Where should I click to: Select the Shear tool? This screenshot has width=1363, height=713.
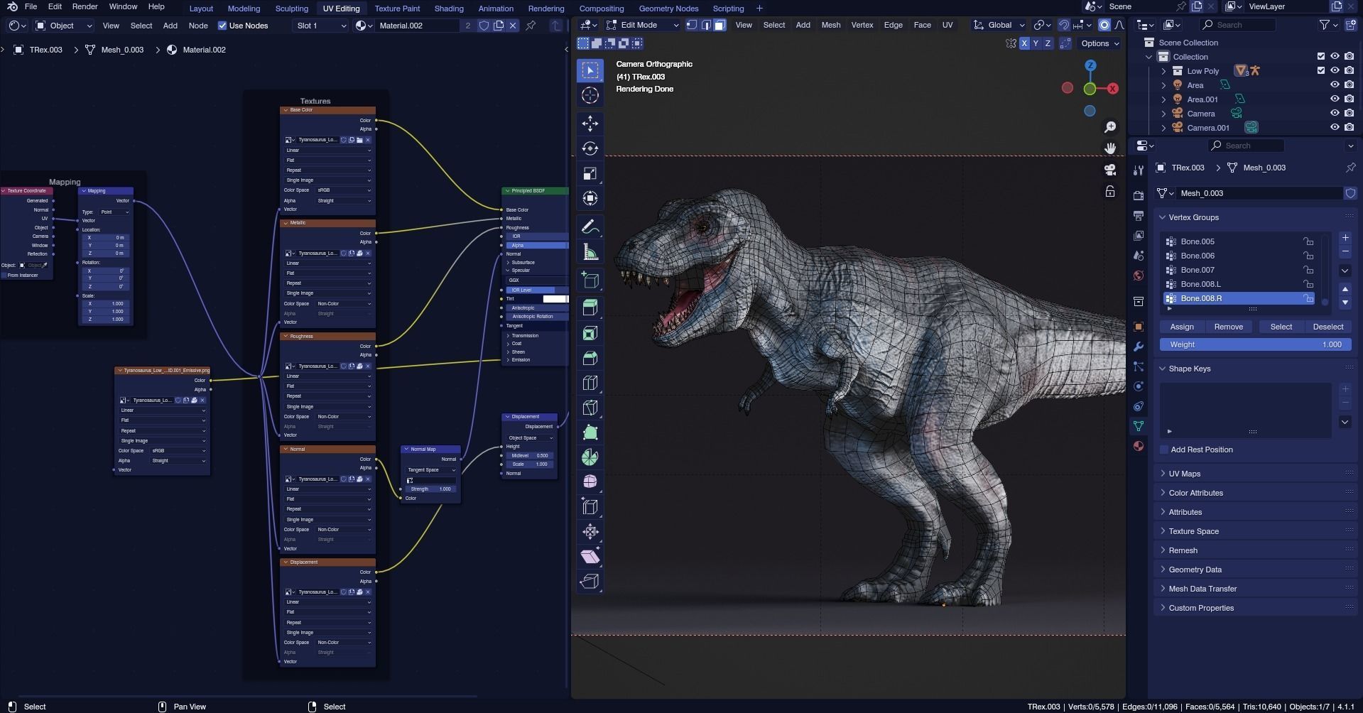(590, 557)
